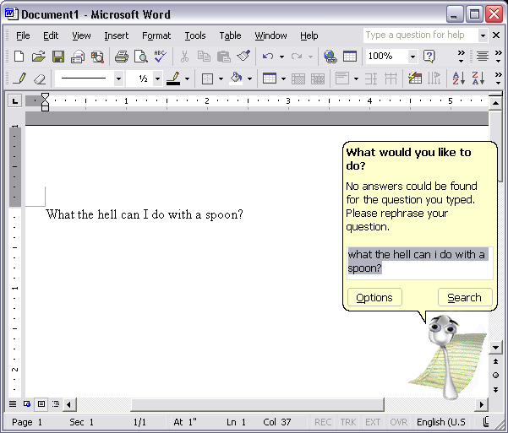Select the Format Painter brush icon
The width and height of the screenshot is (508, 433).
[243, 57]
